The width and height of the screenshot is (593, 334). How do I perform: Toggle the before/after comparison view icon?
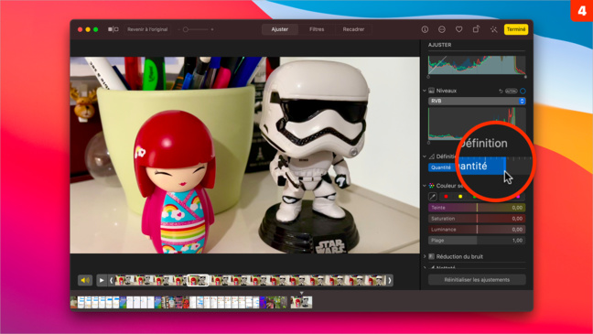click(x=113, y=29)
